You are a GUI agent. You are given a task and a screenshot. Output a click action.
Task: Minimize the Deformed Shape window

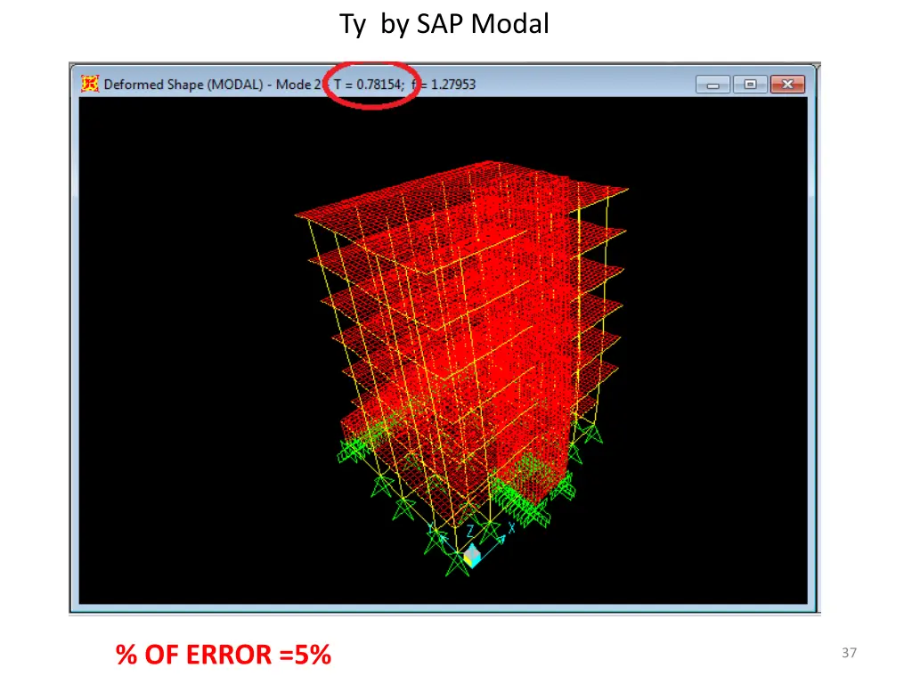click(713, 85)
